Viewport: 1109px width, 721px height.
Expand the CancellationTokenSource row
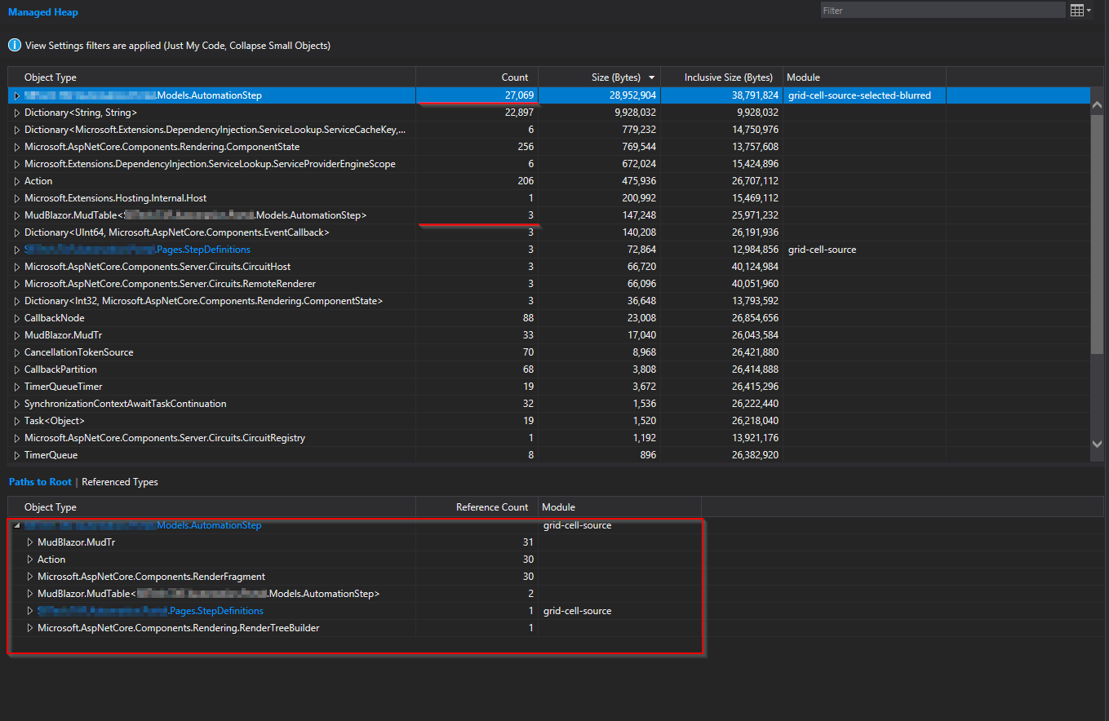(16, 352)
